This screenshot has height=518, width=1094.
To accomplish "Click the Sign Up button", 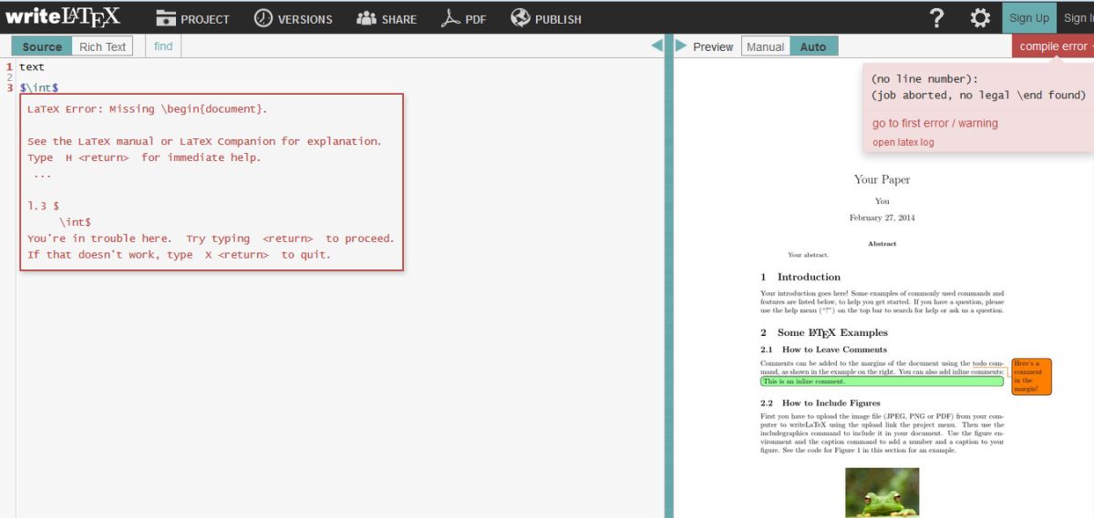I will point(1029,18).
